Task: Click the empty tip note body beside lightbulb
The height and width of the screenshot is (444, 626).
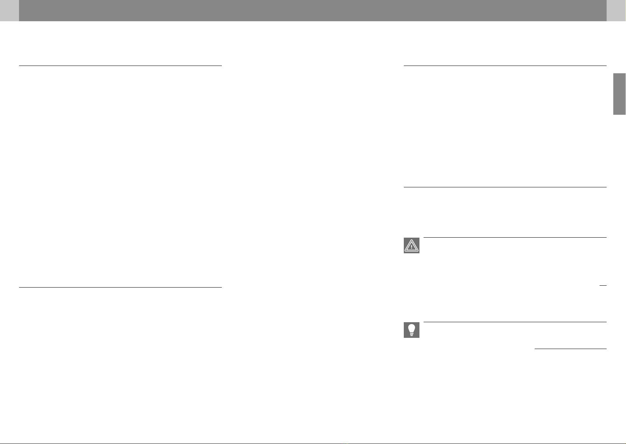Action: (x=515, y=334)
